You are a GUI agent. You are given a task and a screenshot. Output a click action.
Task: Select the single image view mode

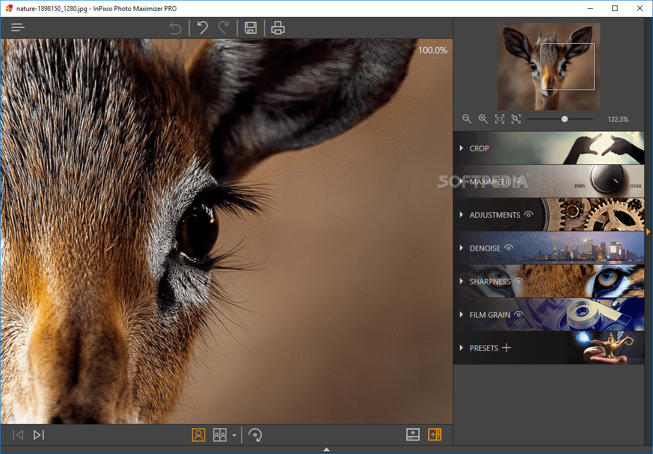[199, 434]
